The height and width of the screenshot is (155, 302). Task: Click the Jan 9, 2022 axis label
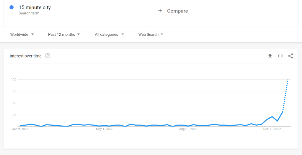click(20, 129)
